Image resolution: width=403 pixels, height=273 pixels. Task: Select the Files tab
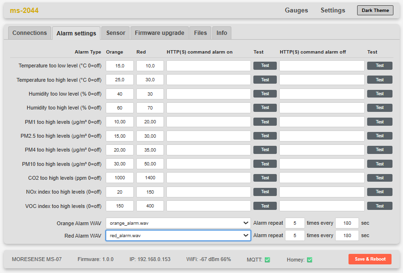200,33
